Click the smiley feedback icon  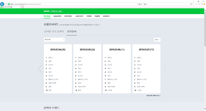pos(204,4)
